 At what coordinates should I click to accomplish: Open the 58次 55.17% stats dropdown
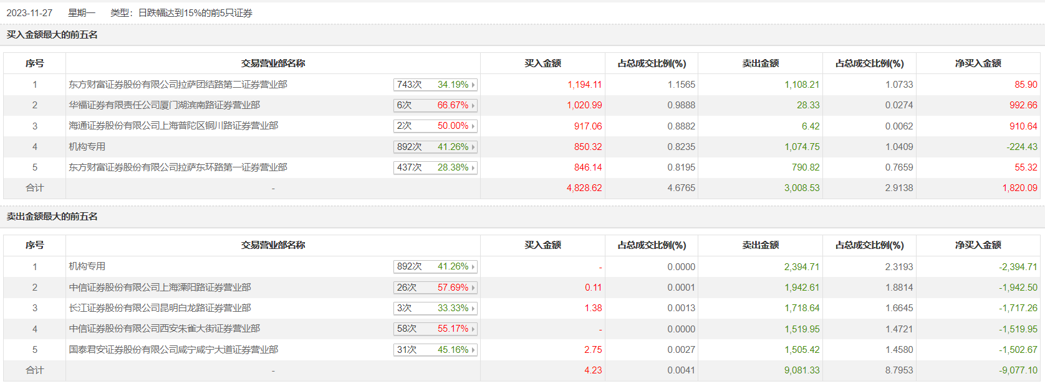(473, 329)
